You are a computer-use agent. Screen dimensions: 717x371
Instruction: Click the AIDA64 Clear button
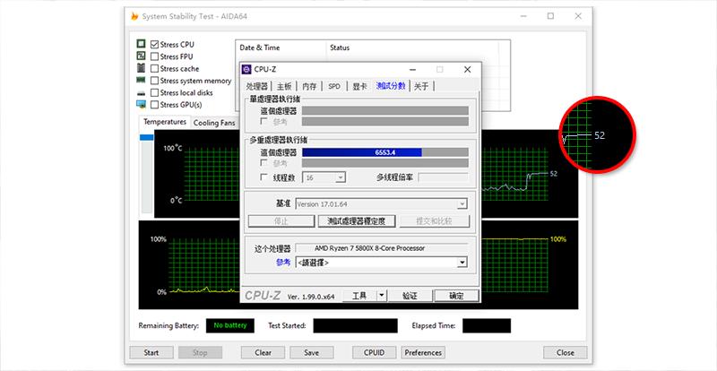(x=263, y=353)
